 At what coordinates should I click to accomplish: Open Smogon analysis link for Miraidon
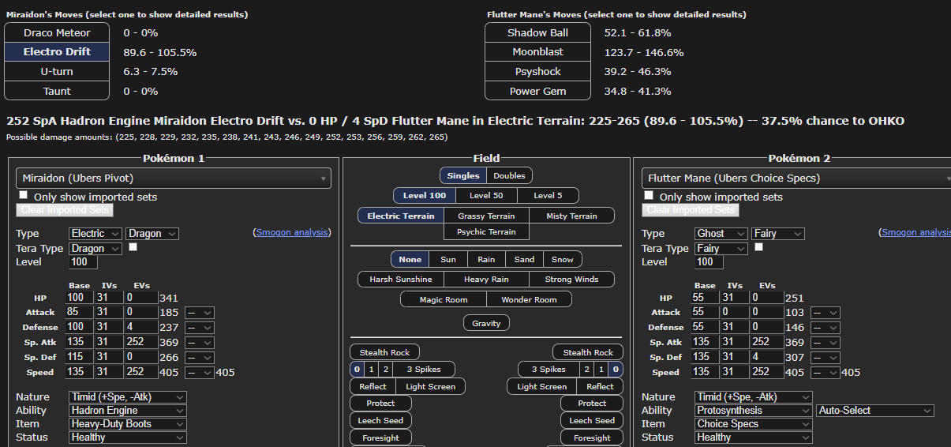292,232
